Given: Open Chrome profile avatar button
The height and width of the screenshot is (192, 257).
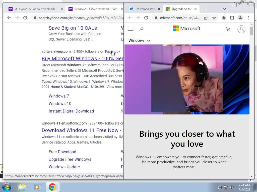Looking at the screenshot, I should click(x=240, y=18).
